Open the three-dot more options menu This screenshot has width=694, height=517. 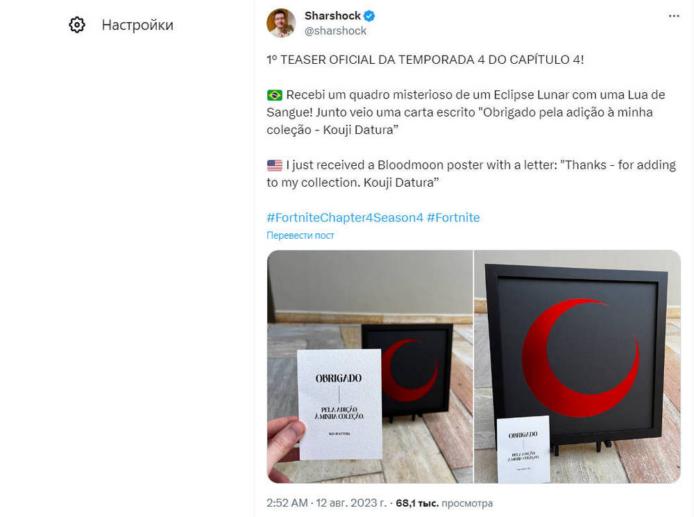[674, 16]
